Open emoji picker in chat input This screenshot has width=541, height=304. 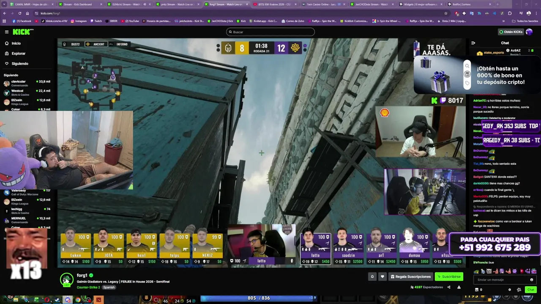[532, 280]
